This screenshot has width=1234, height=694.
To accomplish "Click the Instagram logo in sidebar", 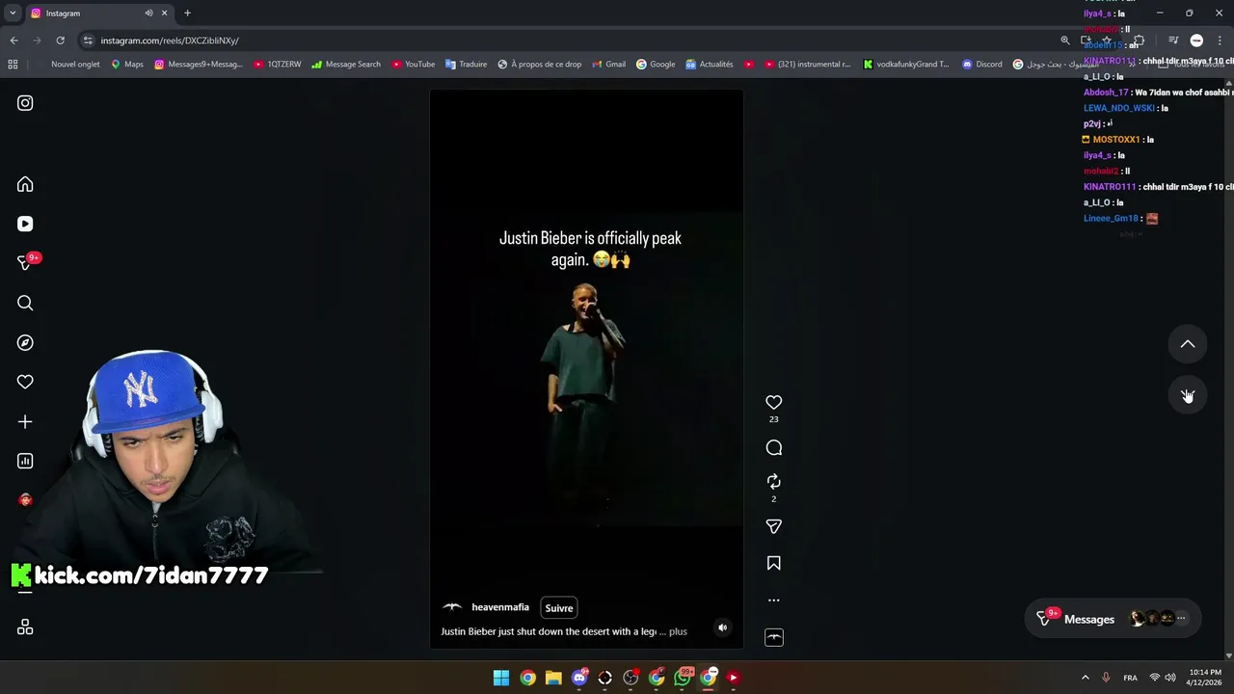I will point(25,103).
